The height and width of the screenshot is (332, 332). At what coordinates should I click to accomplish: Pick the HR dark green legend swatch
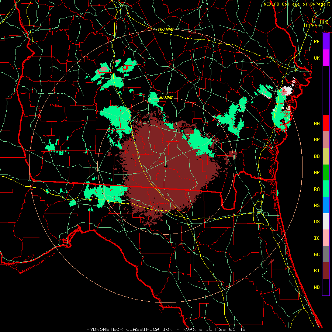(326, 172)
